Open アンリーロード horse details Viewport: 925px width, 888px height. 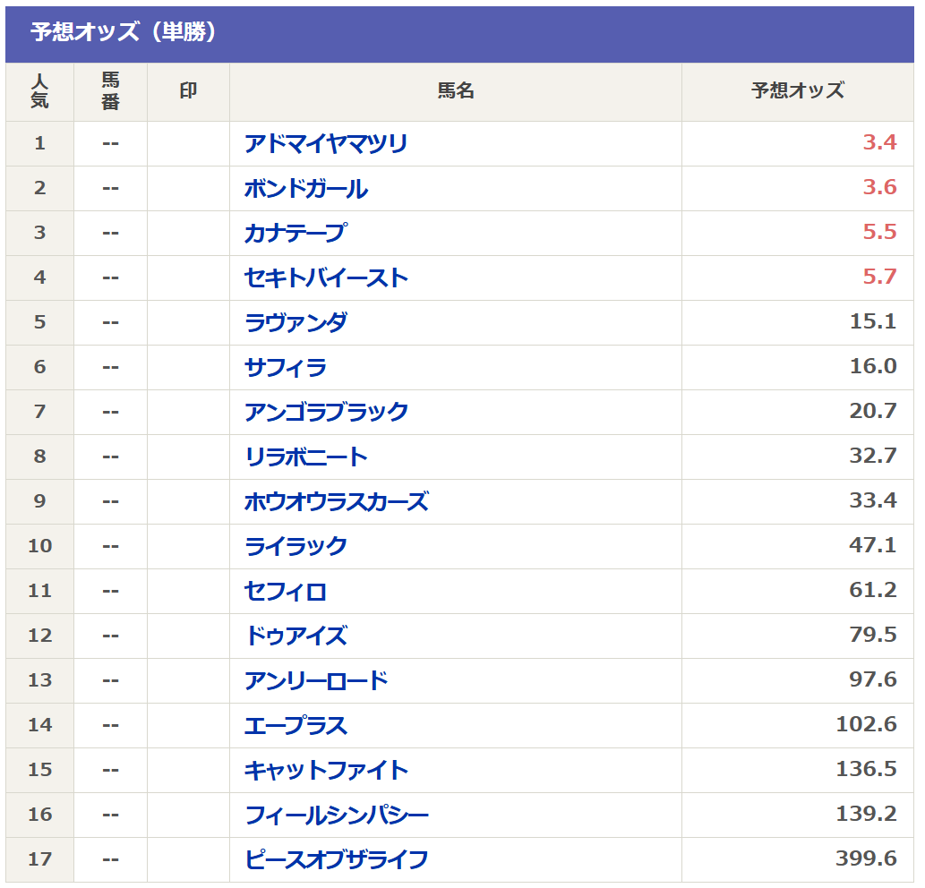tap(316, 681)
